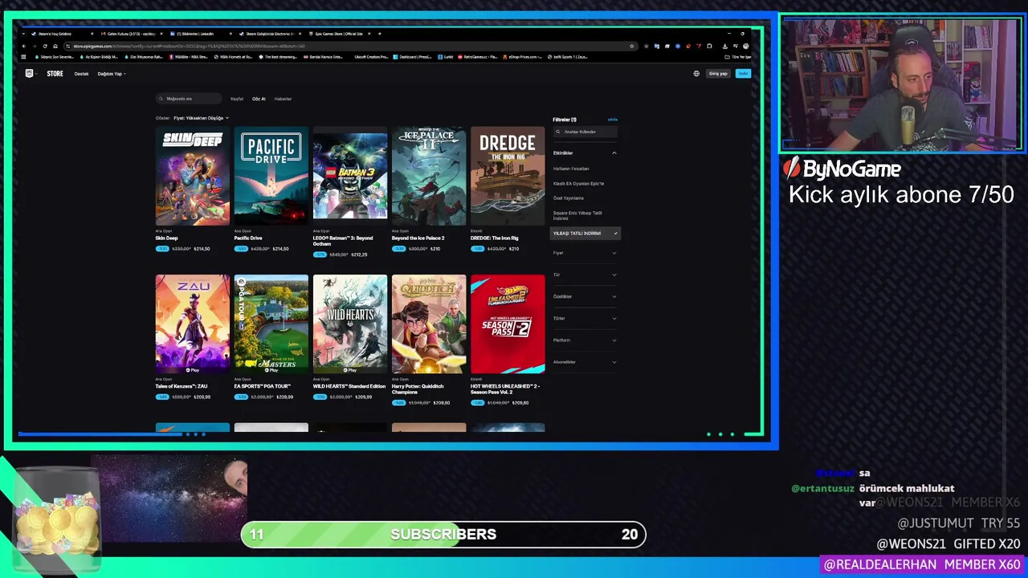Viewport: 1028px width, 578px height.
Task: Open the language globe icon
Action: 696,73
